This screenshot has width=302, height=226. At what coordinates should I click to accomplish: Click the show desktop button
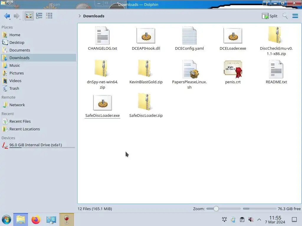tap(294, 220)
